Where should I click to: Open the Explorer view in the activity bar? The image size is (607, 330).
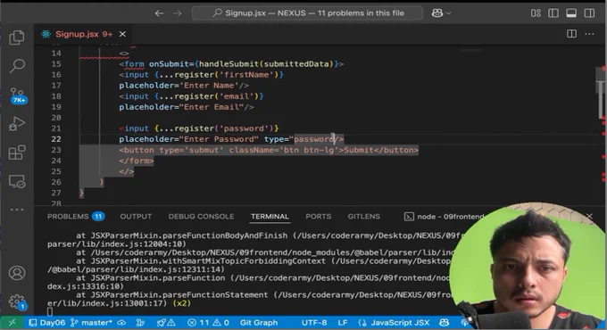(17, 37)
